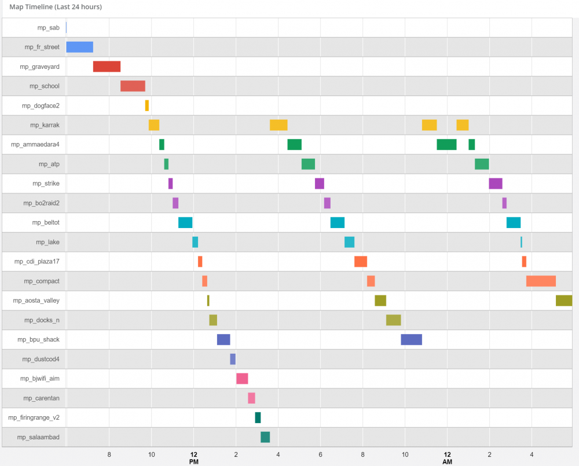Screen dimensions: 579x466
Task: Click the mp_school bar in the timeline
Action: coord(133,86)
